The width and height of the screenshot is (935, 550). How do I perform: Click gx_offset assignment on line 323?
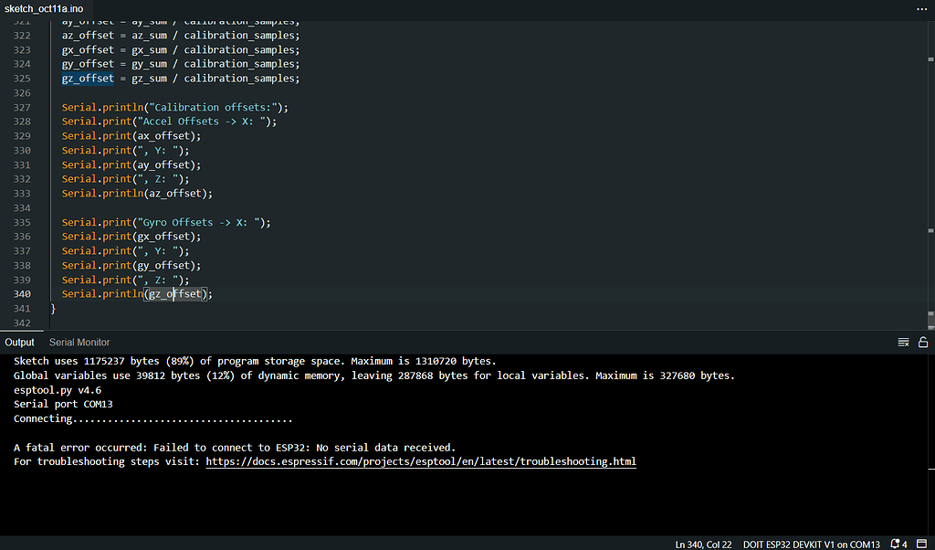[181, 50]
